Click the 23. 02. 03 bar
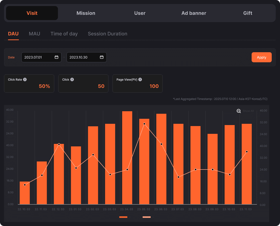 pos(93,165)
